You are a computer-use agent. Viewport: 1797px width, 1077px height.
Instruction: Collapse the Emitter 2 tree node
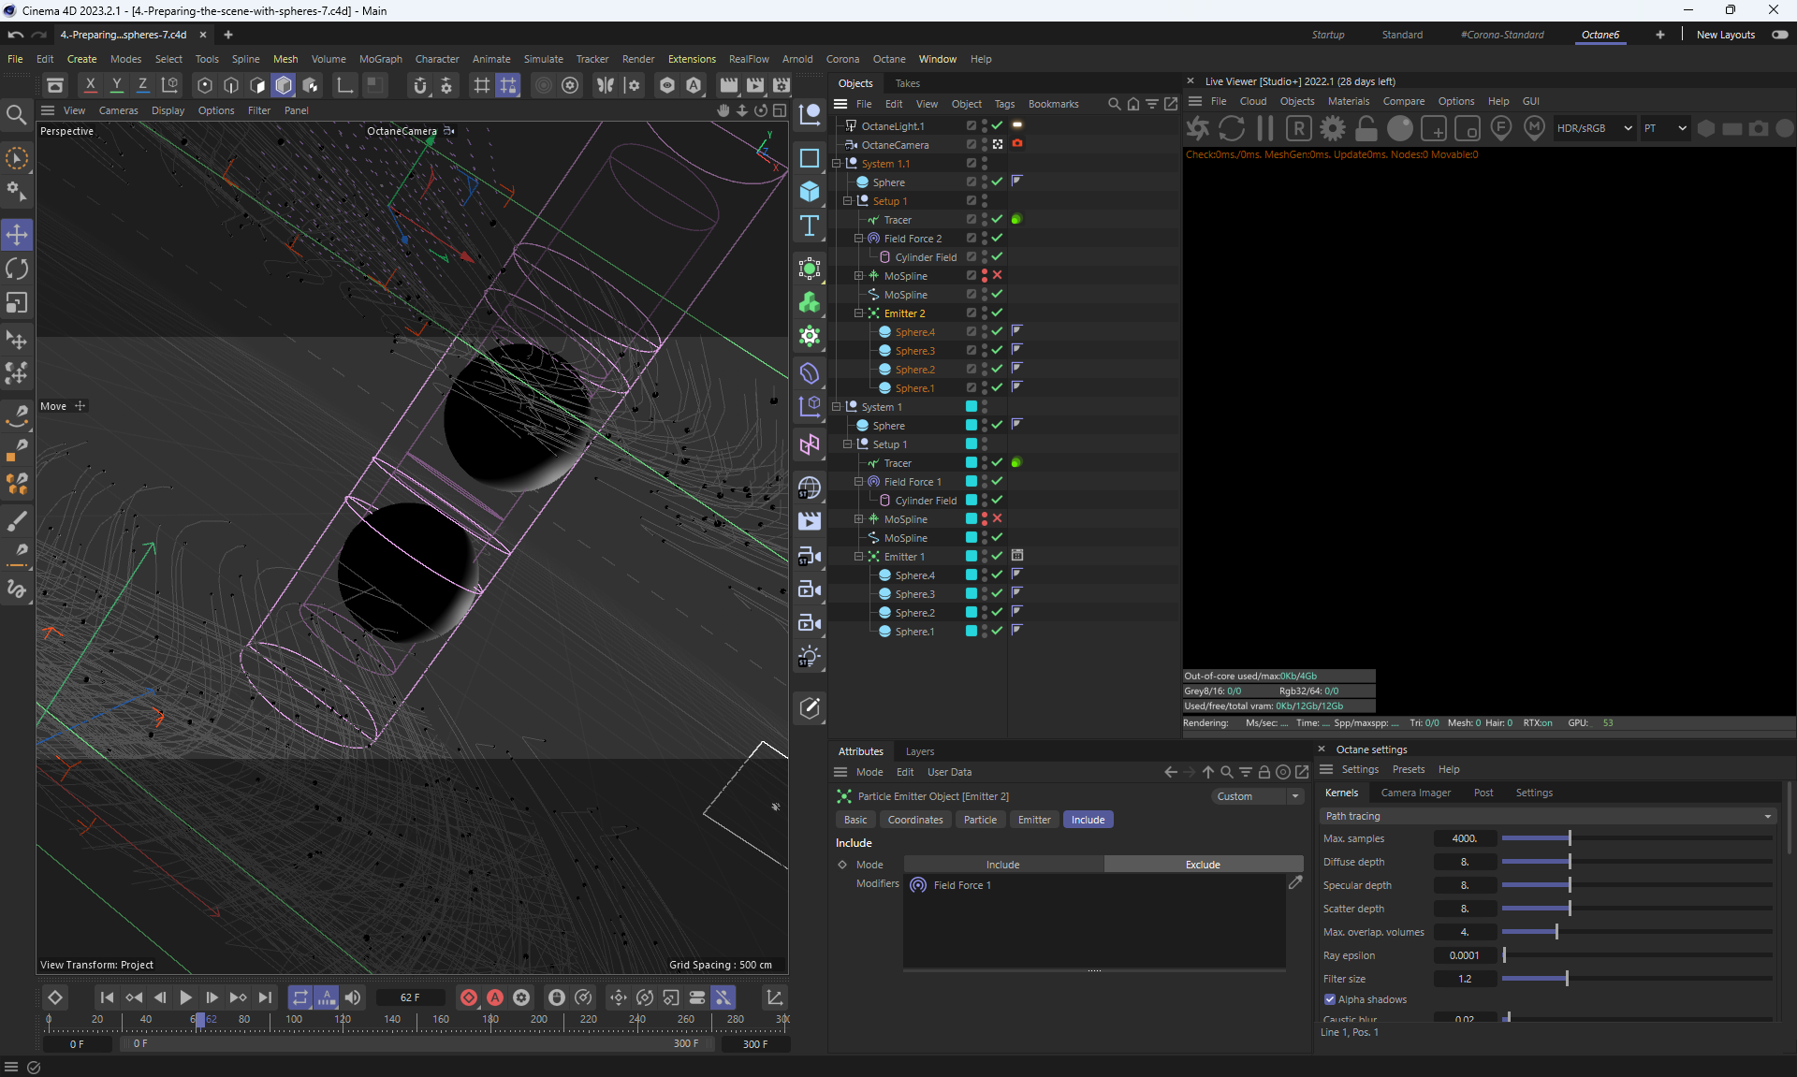click(x=858, y=313)
